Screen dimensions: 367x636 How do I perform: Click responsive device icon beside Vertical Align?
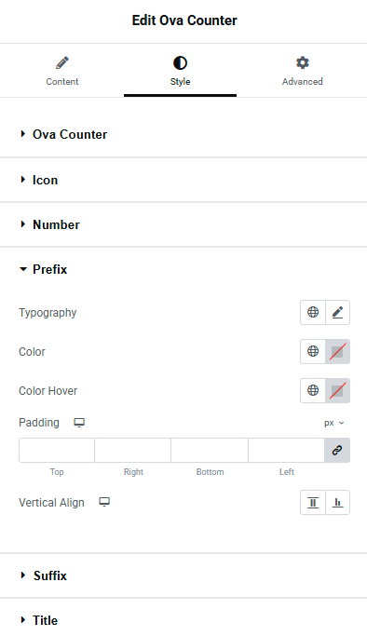[104, 502]
